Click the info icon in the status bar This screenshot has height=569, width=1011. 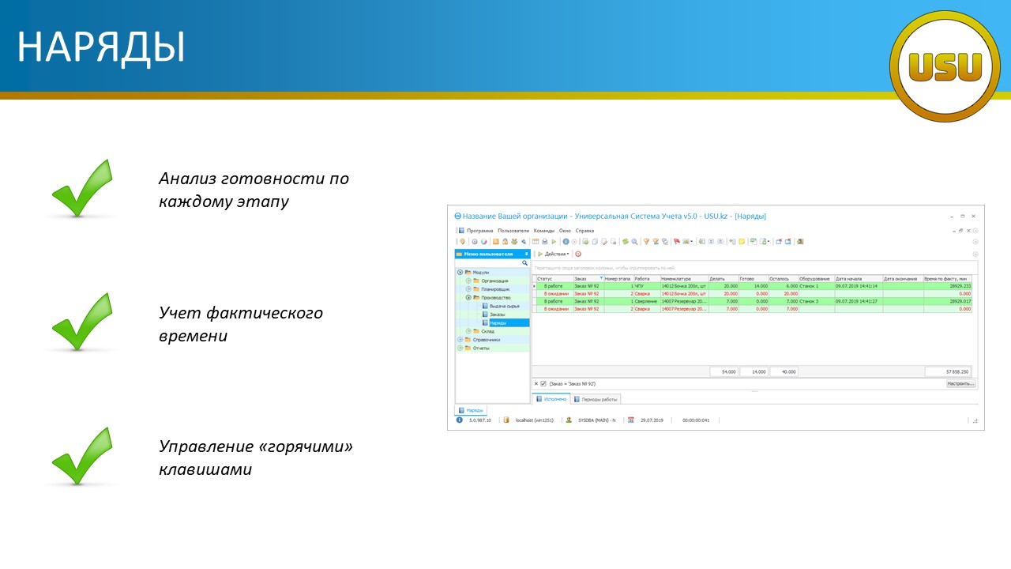click(x=460, y=420)
